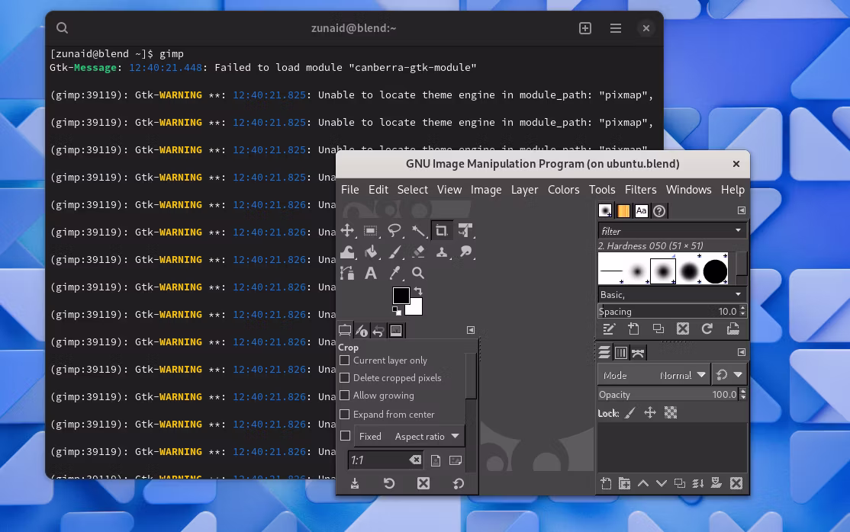850x532 pixels.
Task: Open new tab in terminal window
Action: 585,28
